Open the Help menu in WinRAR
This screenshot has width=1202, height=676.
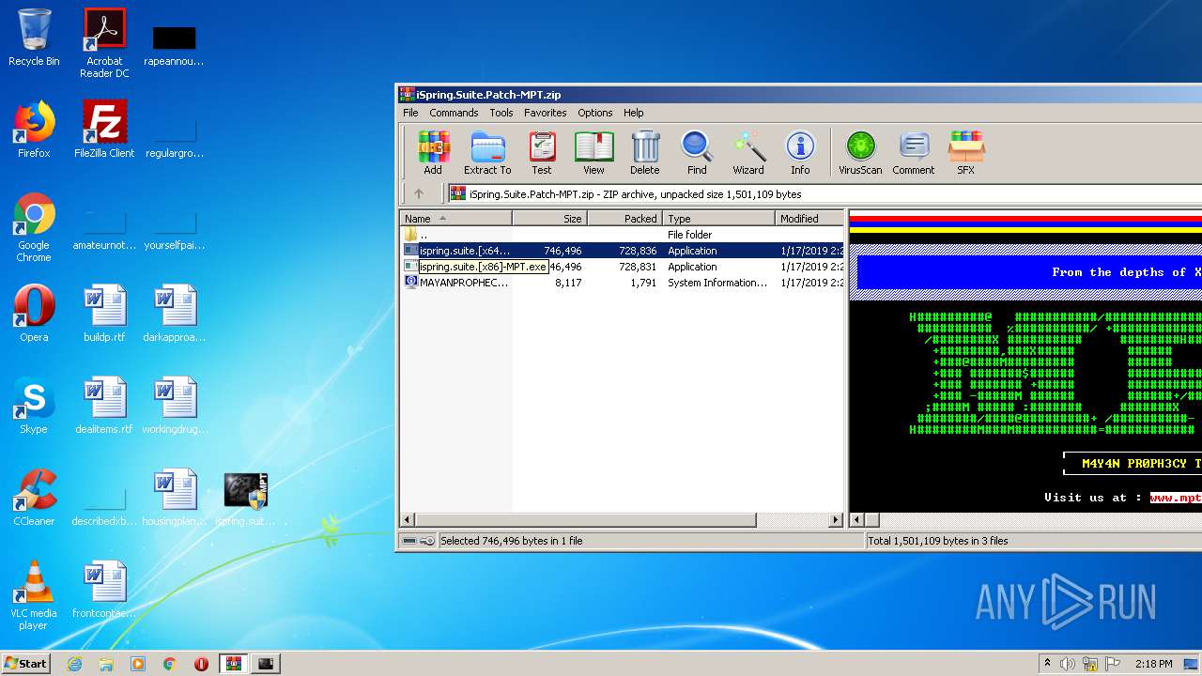click(x=634, y=113)
